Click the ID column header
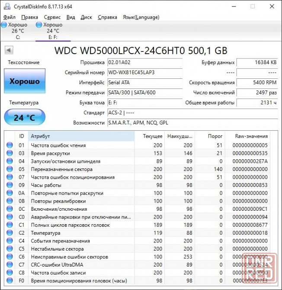Viewport: 282px width, 290px height. click(x=22, y=136)
